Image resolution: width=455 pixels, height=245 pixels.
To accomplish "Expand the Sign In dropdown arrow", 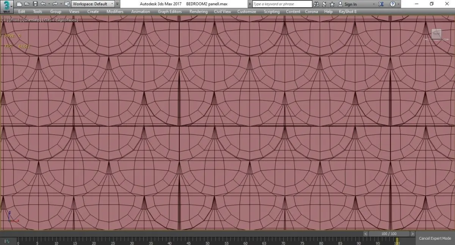I will tap(374, 4).
